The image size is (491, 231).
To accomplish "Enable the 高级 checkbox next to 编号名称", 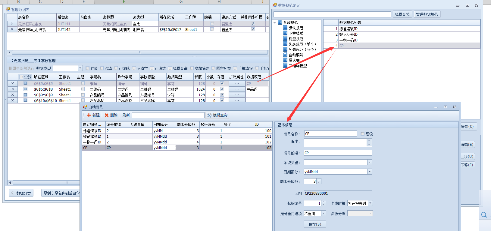I will tap(363, 134).
